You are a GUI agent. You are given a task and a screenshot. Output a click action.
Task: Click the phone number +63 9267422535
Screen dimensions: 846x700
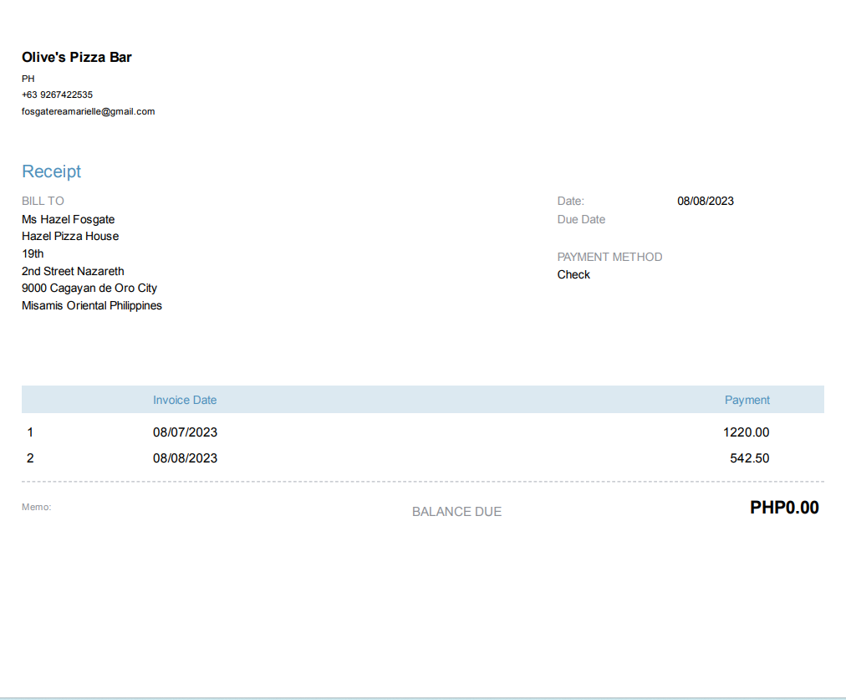tap(57, 95)
